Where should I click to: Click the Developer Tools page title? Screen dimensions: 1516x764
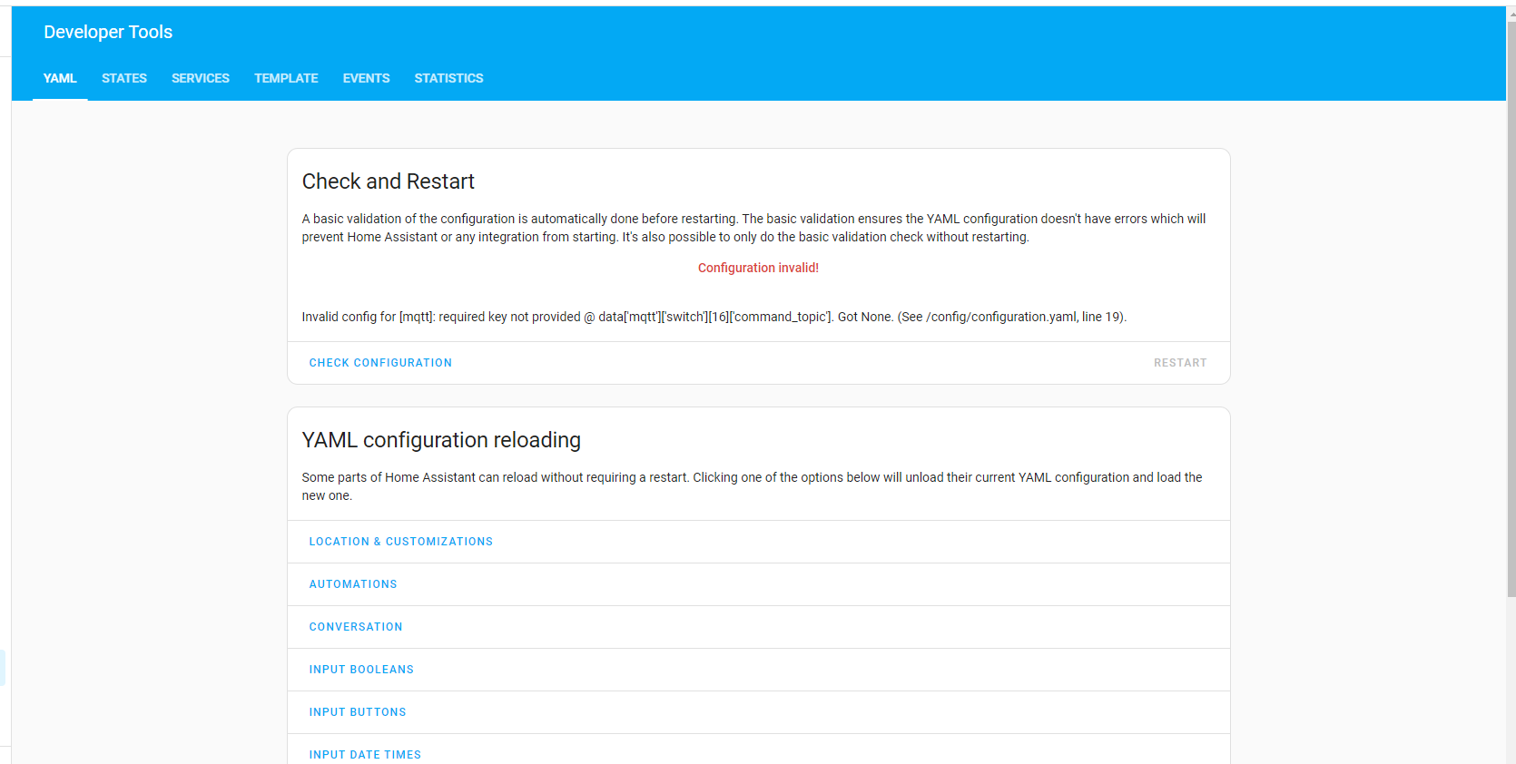(x=108, y=32)
